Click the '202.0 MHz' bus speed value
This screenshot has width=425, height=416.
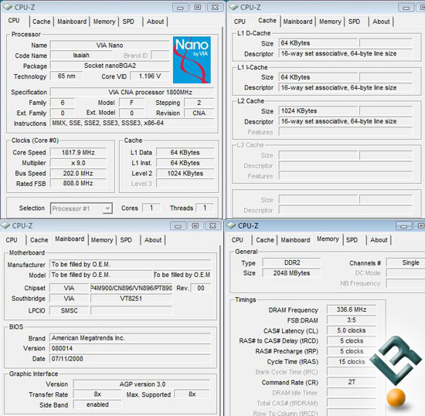tap(78, 173)
